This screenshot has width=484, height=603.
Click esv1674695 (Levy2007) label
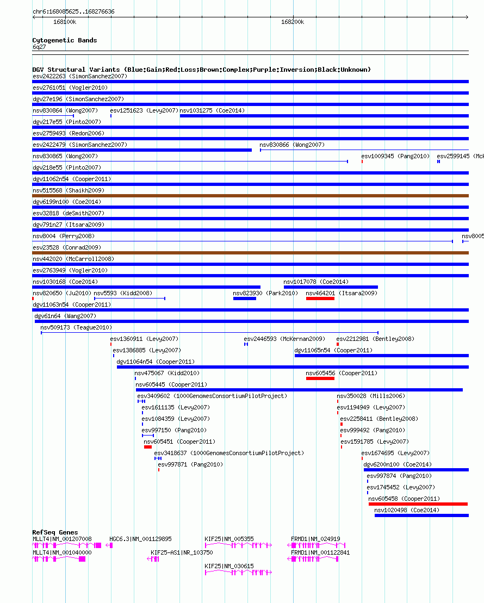[395, 453]
